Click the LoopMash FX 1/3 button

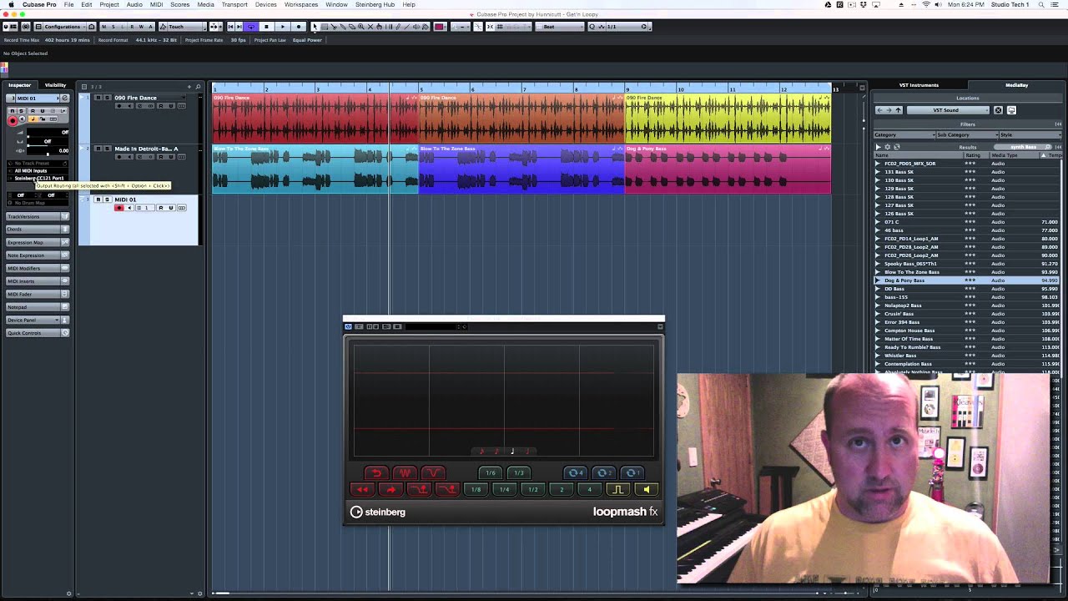pos(519,472)
